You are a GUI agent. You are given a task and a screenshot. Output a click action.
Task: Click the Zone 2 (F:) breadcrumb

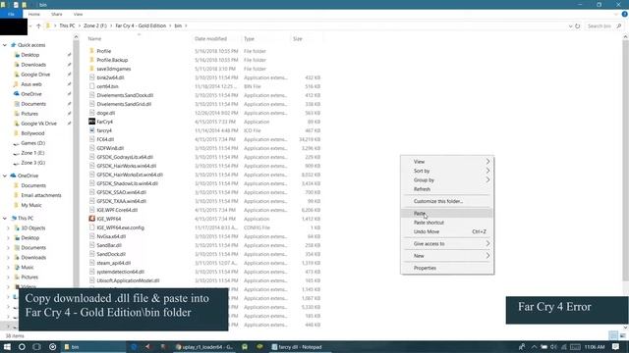(x=95, y=25)
